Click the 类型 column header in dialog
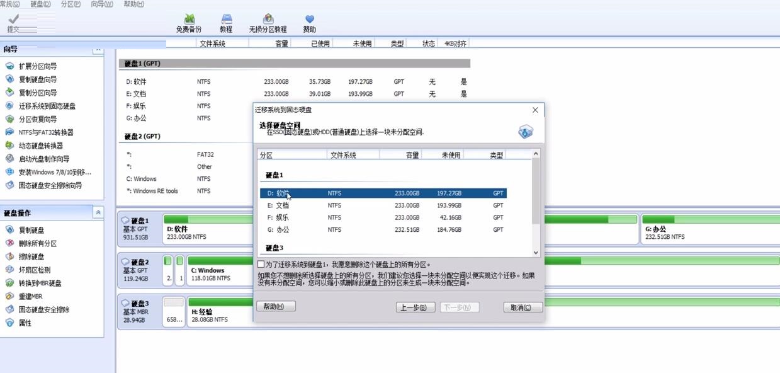This screenshot has height=373, width=780. (484, 155)
